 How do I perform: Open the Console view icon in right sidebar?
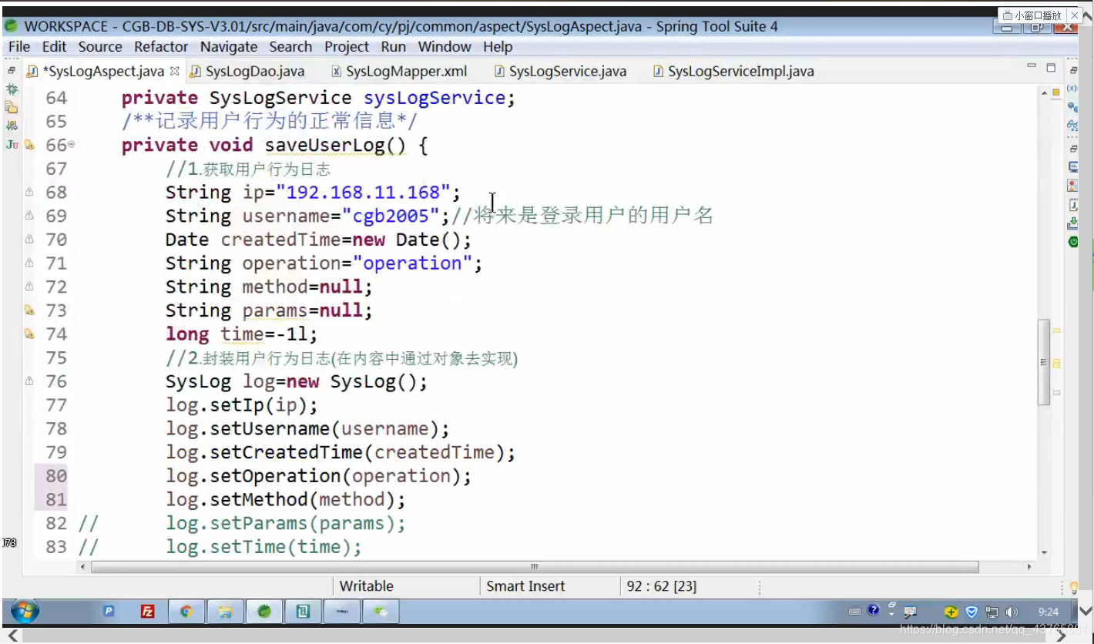click(x=1072, y=166)
